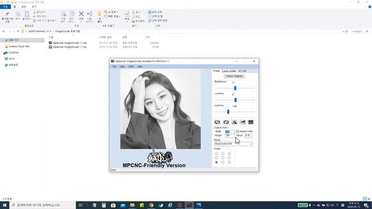The width and height of the screenshot is (372, 209).
Task: Click the Task View taskbar icon
Action: coord(81,205)
